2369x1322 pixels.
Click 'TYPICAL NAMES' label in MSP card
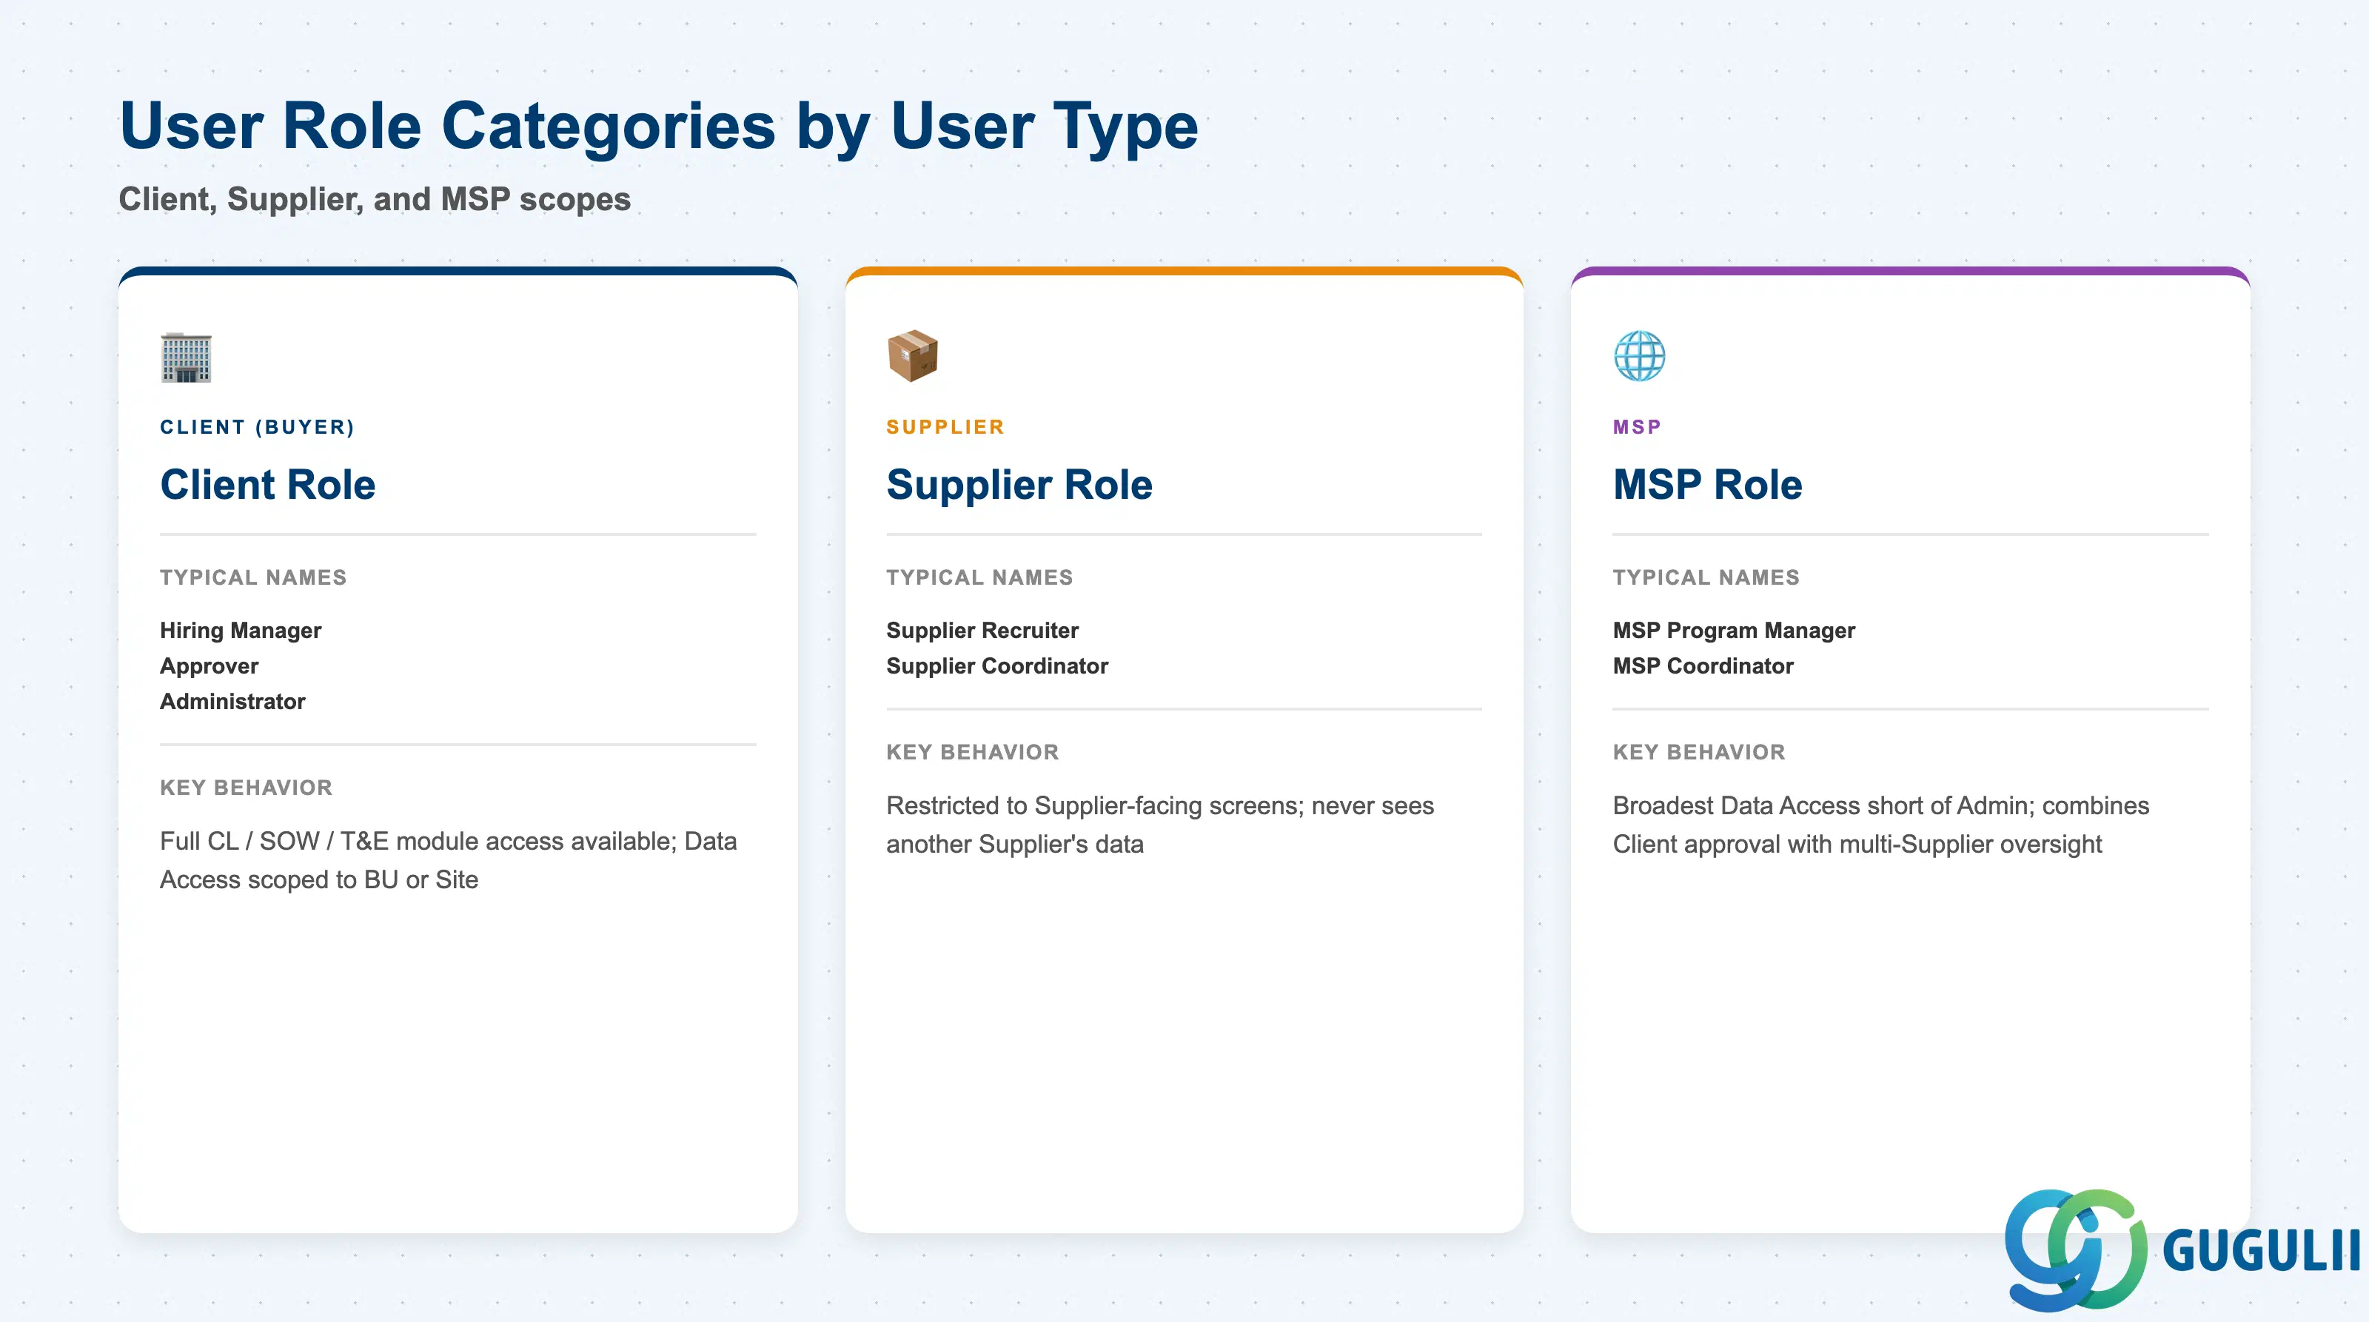[x=1706, y=577]
